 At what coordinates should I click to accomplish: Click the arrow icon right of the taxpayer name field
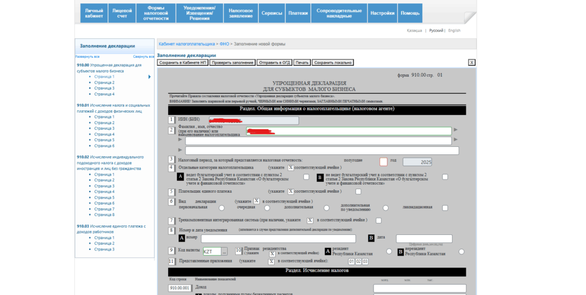tap(456, 130)
